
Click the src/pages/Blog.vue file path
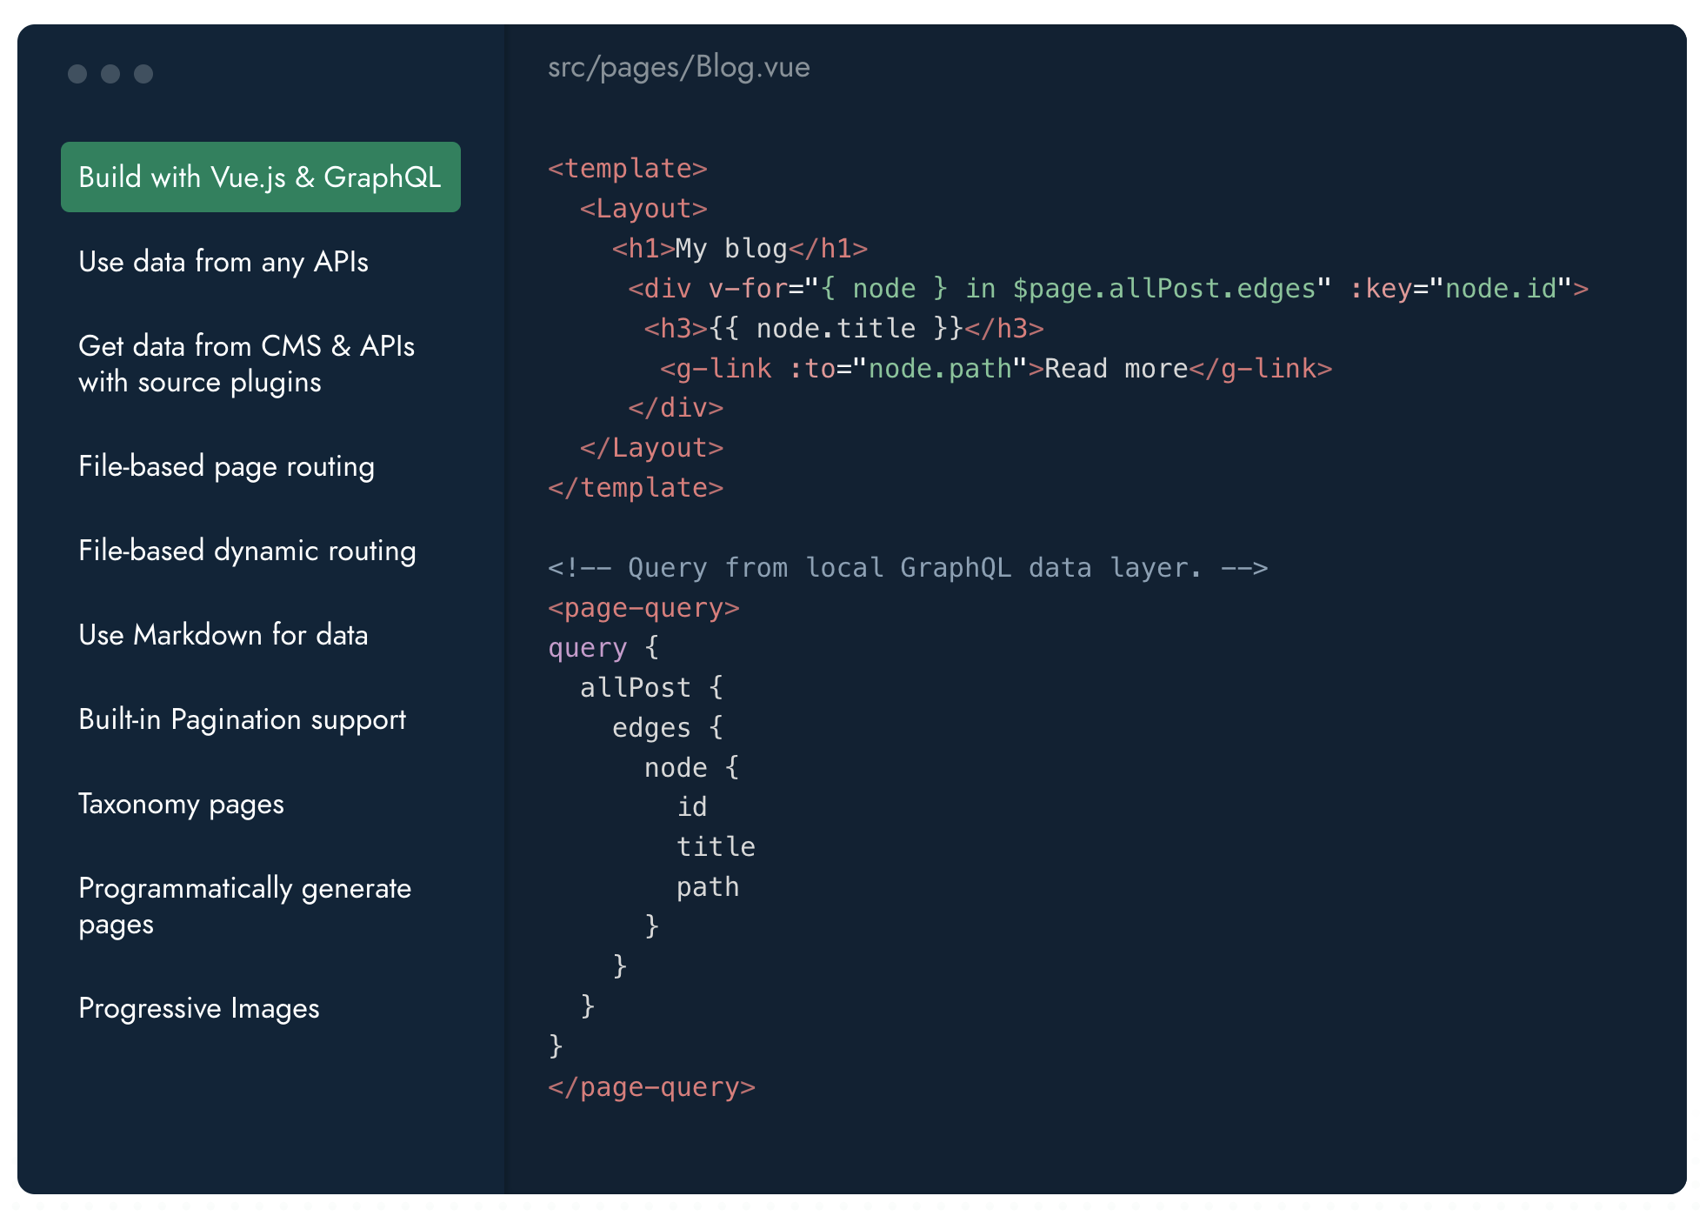click(x=678, y=67)
